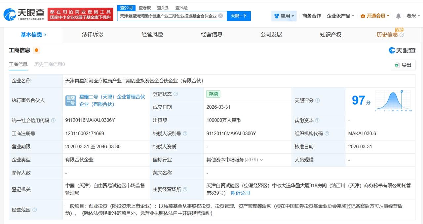Click the company name search input field

(x=169, y=16)
